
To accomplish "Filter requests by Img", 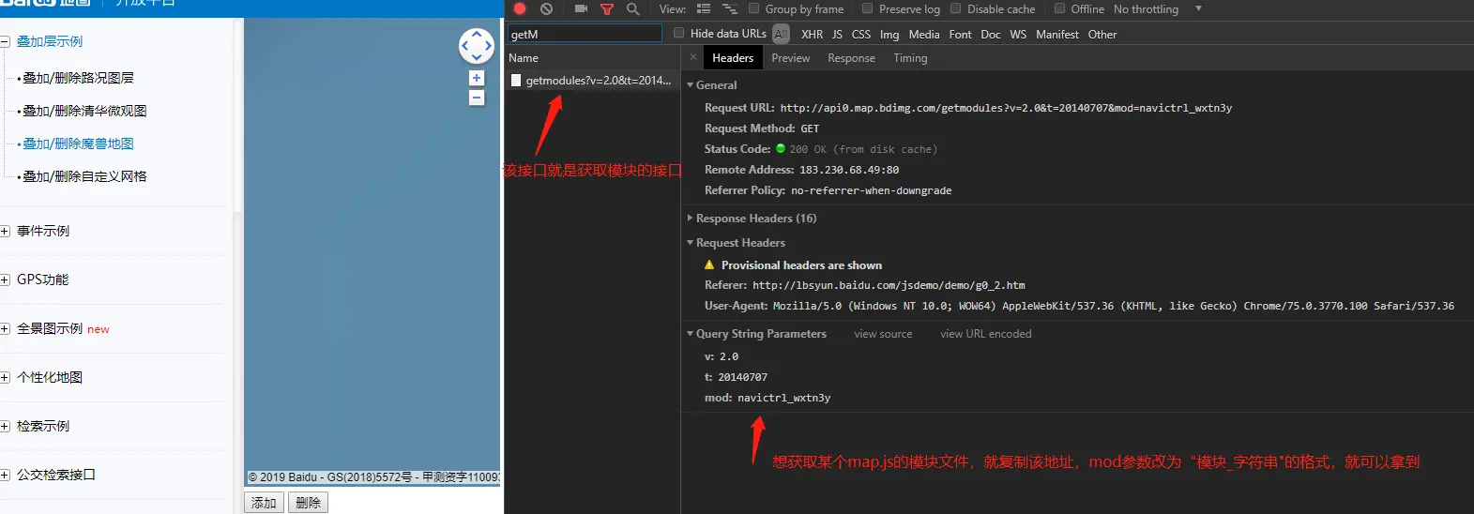I will click(889, 35).
